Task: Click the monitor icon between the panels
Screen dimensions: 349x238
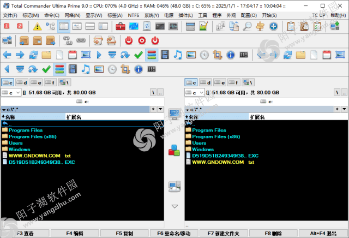Action: pos(174,114)
